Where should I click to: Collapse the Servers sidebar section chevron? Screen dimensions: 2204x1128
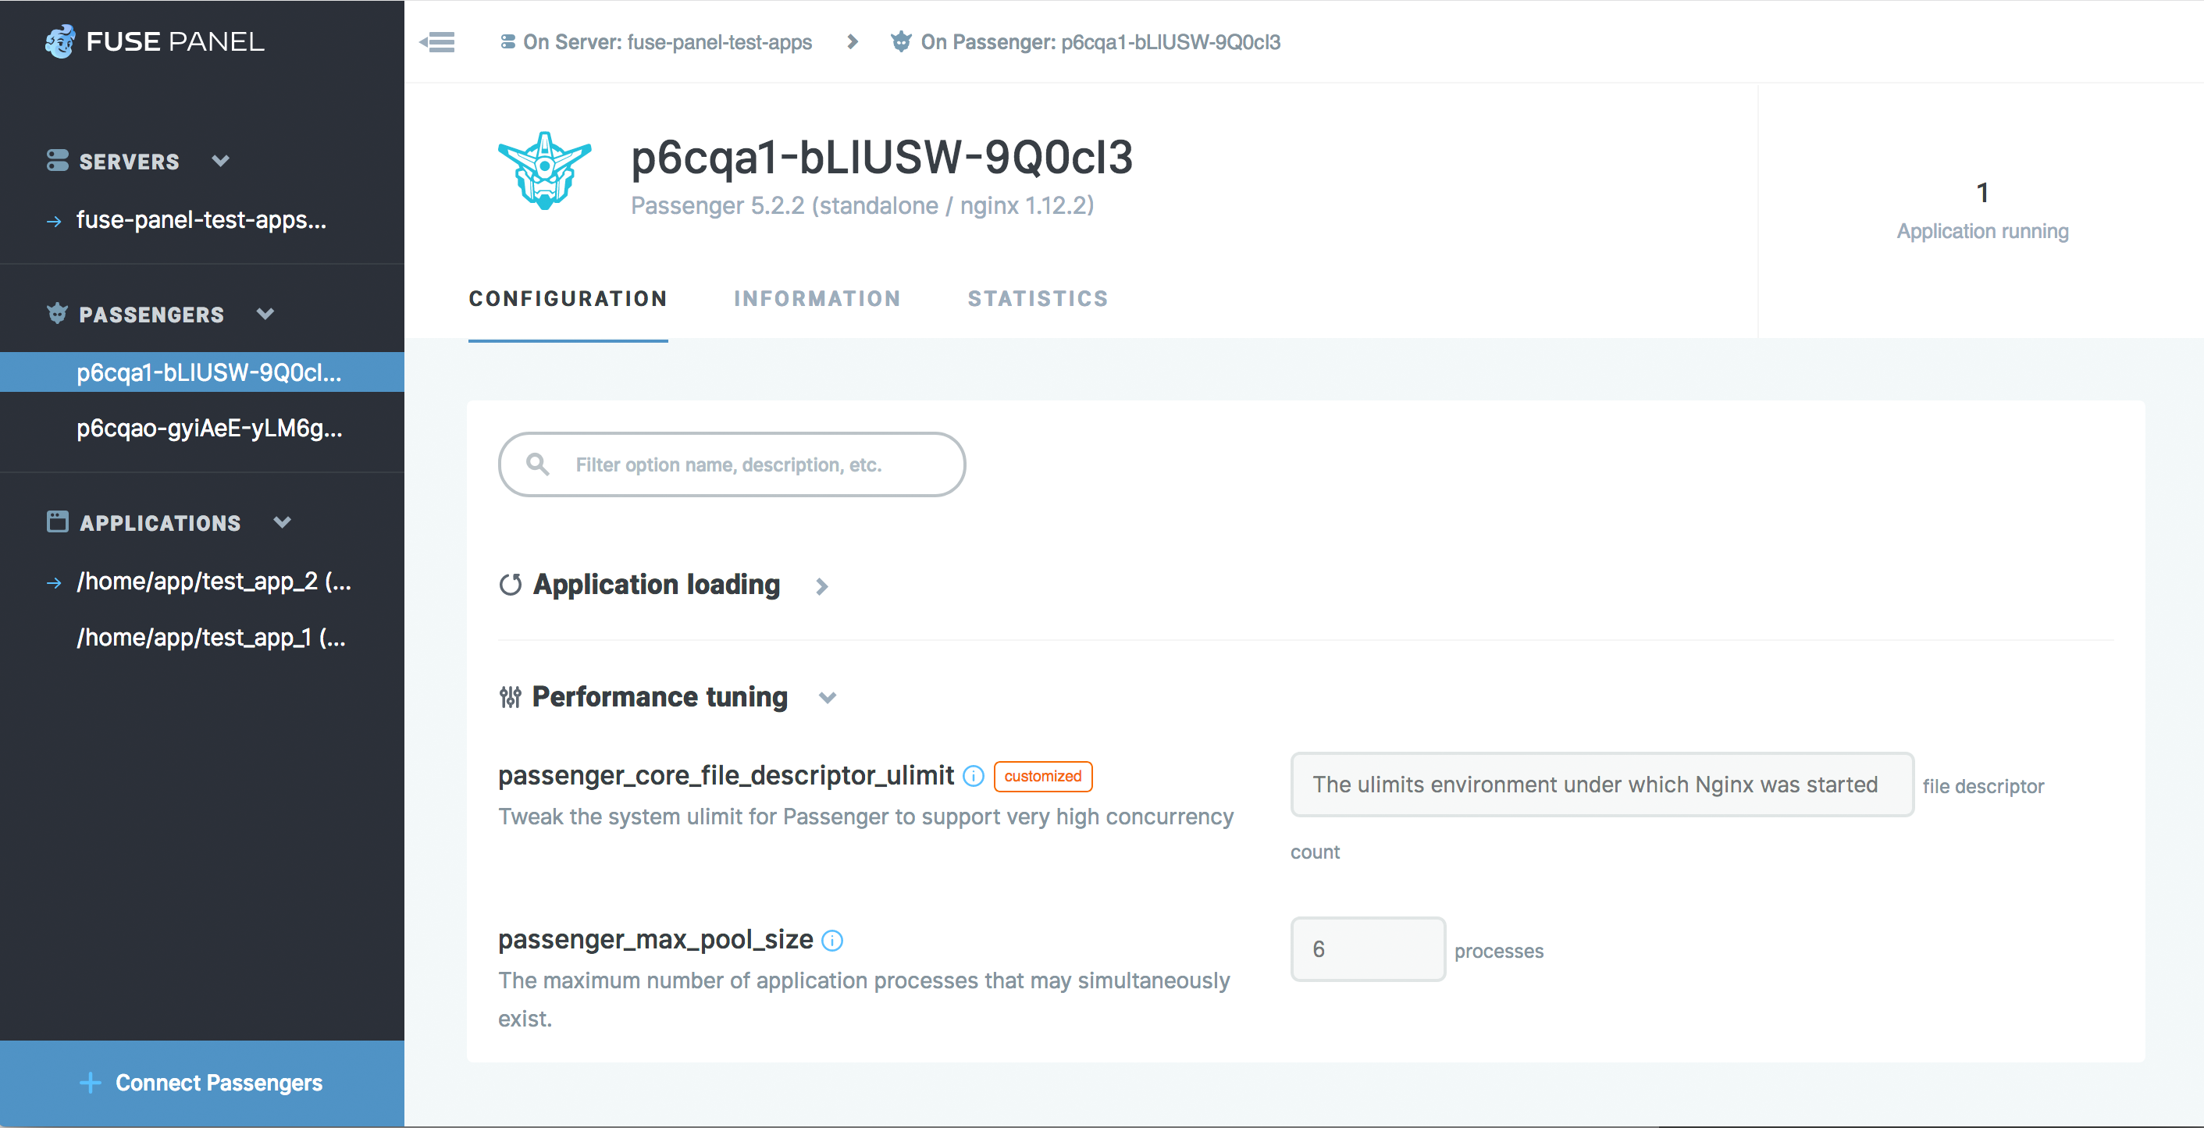(221, 161)
